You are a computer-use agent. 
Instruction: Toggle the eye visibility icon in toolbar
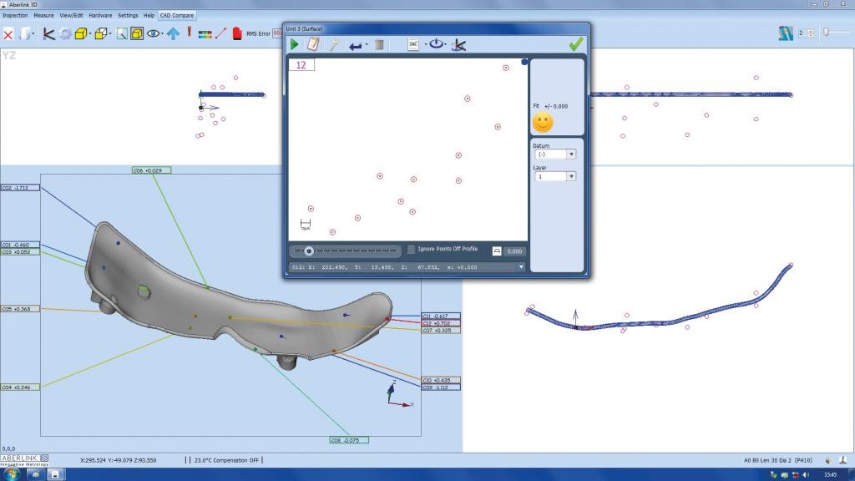pos(154,33)
